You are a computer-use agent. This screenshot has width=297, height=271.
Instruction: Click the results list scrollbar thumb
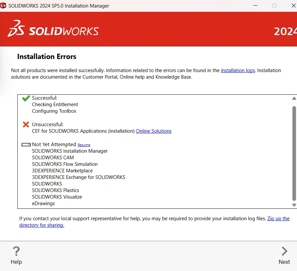click(x=294, y=153)
